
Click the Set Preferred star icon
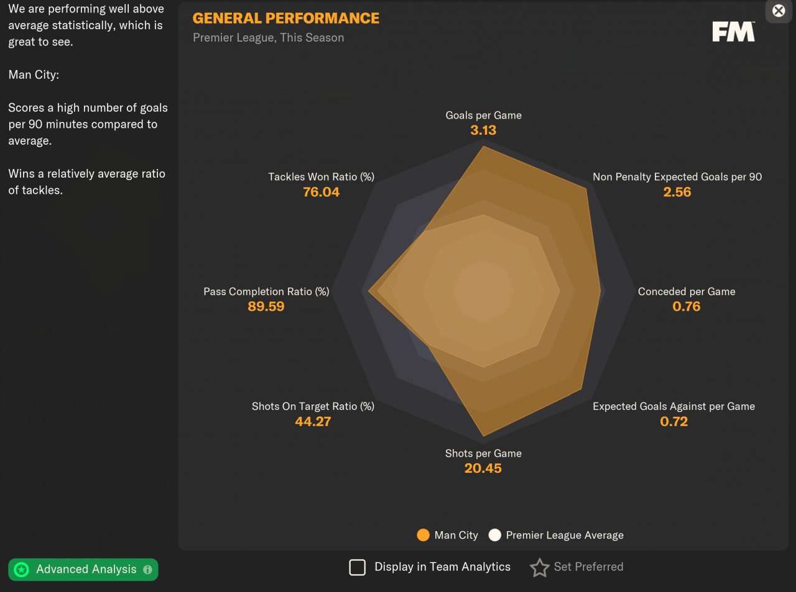point(539,567)
